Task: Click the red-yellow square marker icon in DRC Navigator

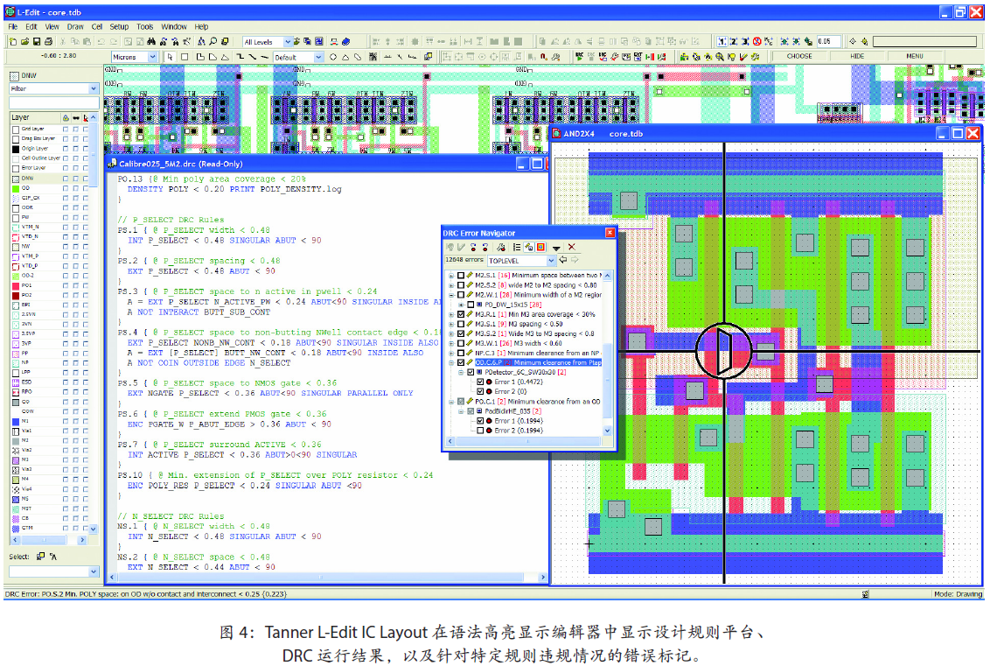Action: click(541, 247)
